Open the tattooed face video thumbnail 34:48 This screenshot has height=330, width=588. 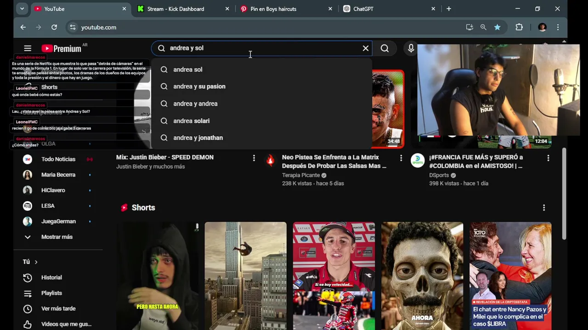[x=388, y=109]
